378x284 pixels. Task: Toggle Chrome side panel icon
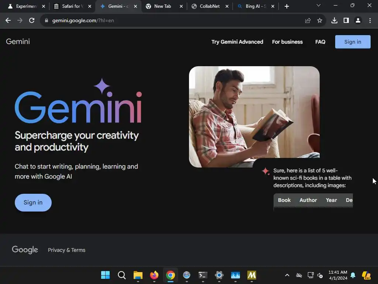tap(346, 21)
